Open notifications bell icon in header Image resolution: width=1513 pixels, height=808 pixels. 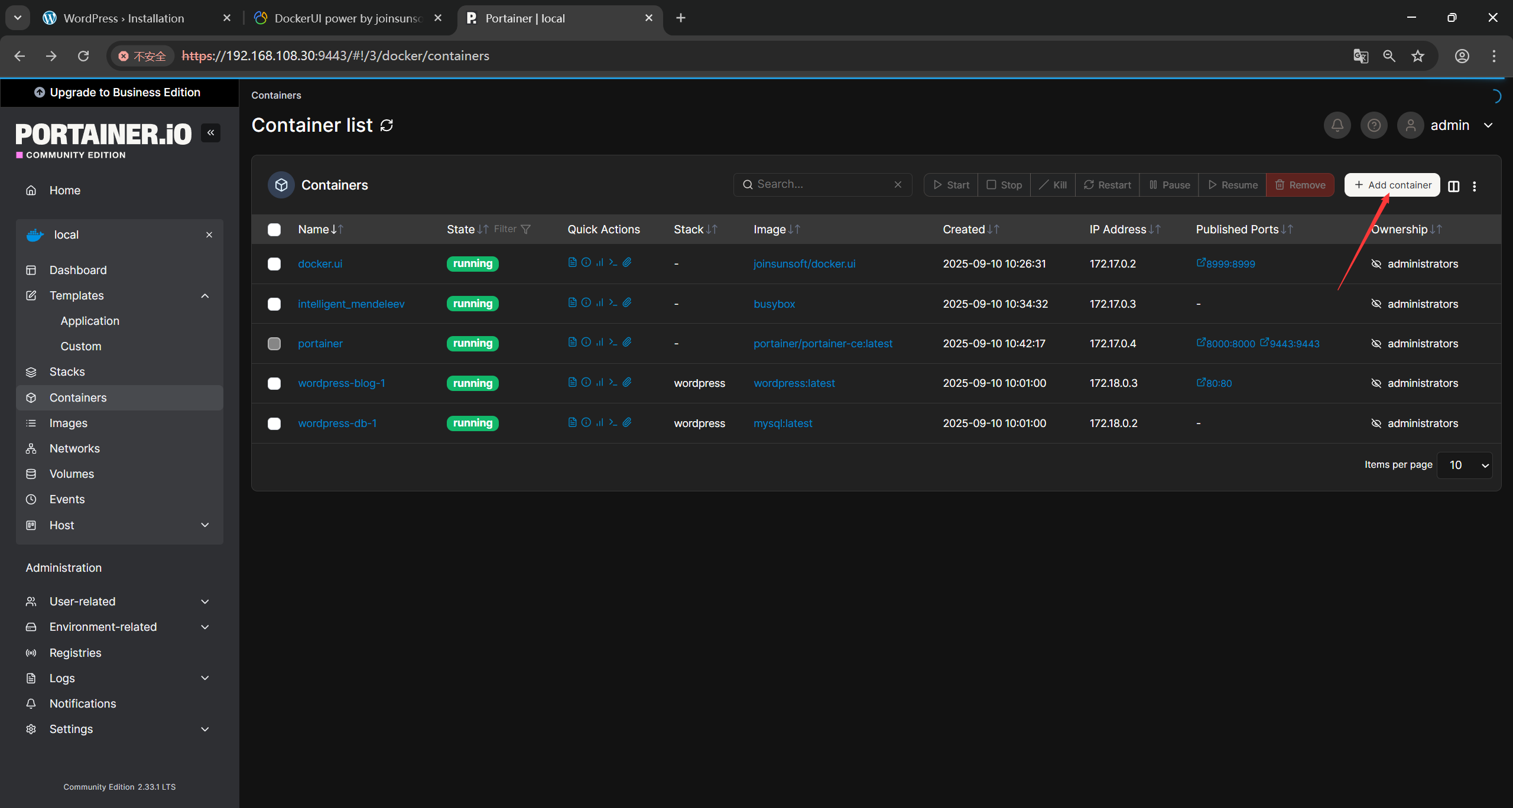[x=1337, y=125]
